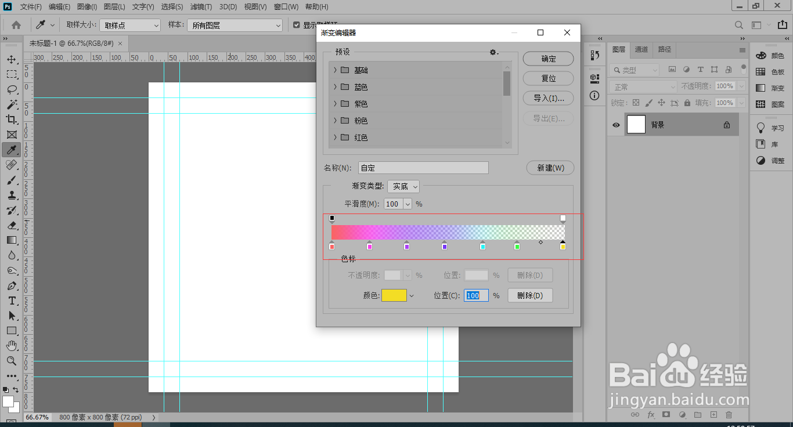Select the Dodge tool
Screen dimensions: 793x427
click(12, 270)
